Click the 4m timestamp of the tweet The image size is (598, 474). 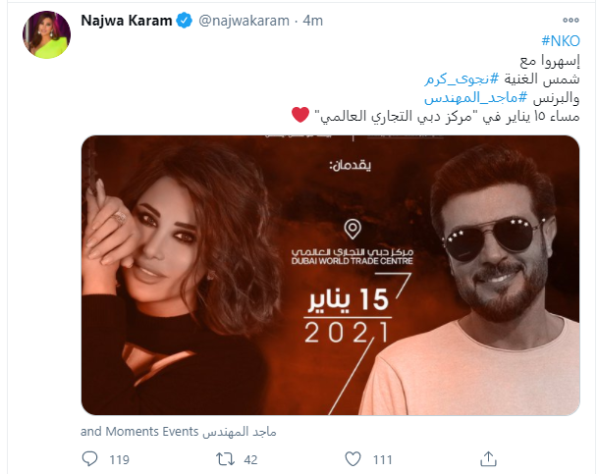[312, 21]
